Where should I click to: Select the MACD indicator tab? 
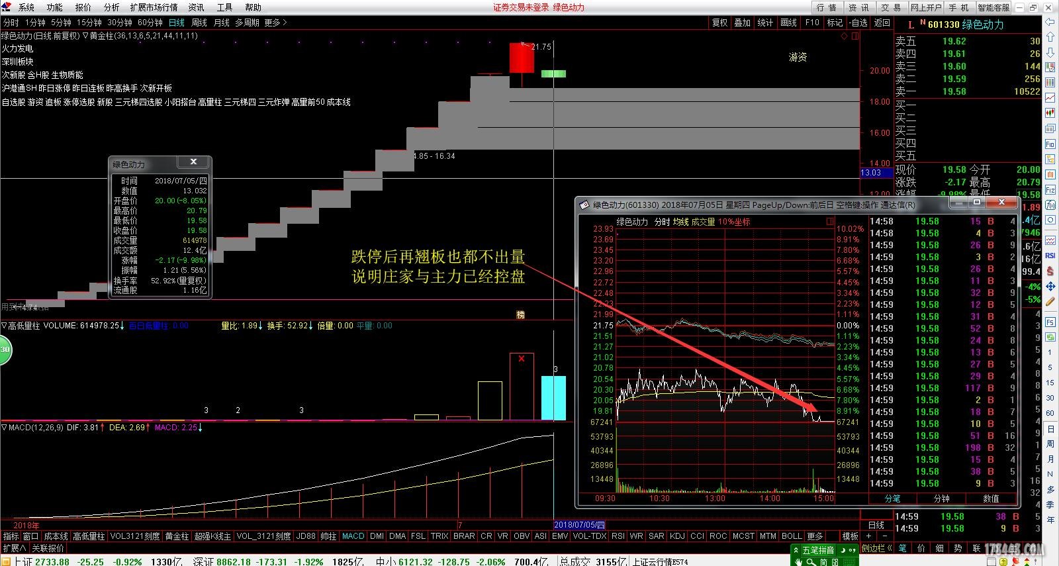click(x=353, y=536)
